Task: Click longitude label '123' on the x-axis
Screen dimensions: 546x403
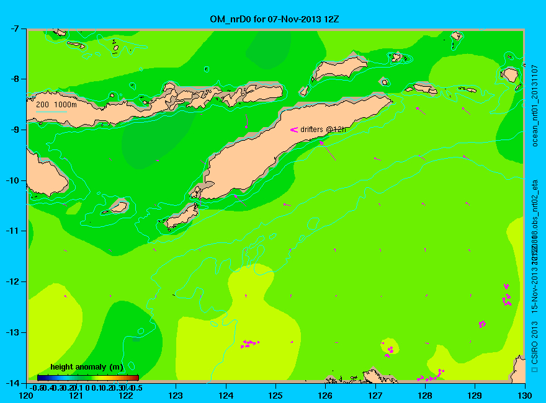Action: click(176, 396)
